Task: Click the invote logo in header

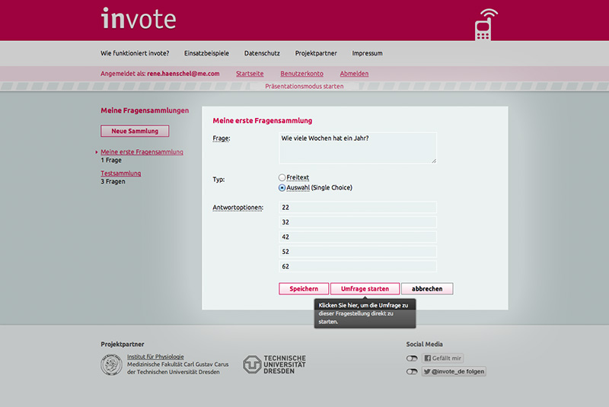Action: 138,19
